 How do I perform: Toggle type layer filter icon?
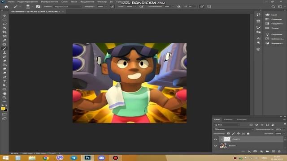262,125
